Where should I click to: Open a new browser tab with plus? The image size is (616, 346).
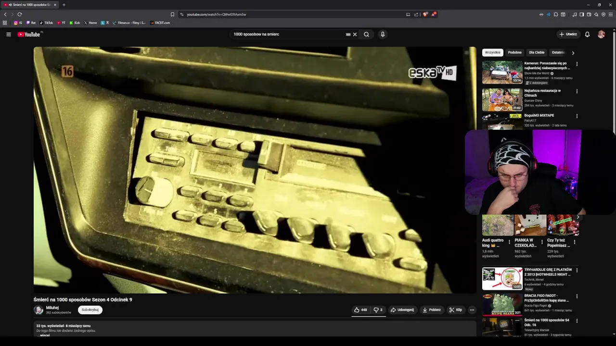coord(64,5)
